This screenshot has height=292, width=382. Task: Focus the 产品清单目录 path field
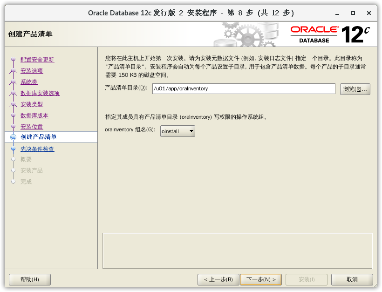click(243, 88)
